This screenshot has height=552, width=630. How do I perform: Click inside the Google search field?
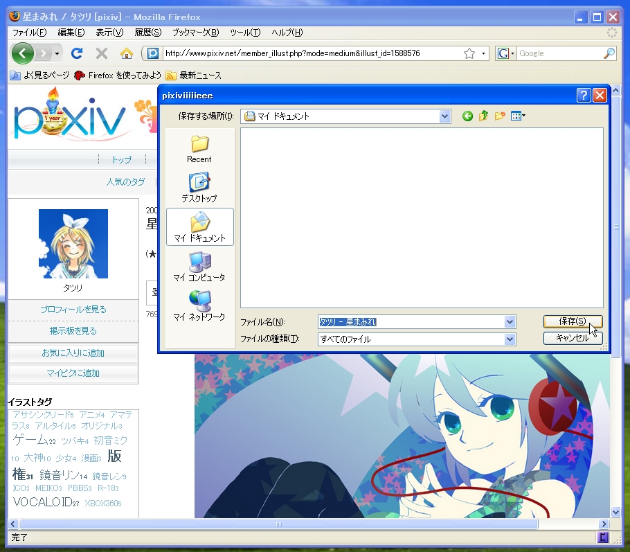point(559,53)
